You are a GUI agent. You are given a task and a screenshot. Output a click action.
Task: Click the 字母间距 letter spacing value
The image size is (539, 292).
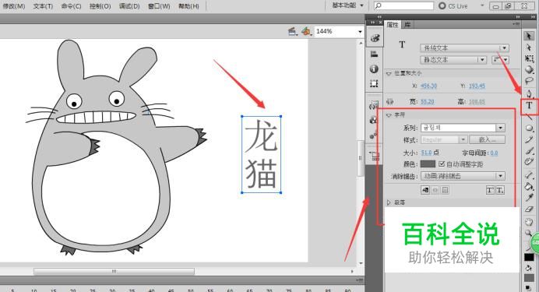494,153
